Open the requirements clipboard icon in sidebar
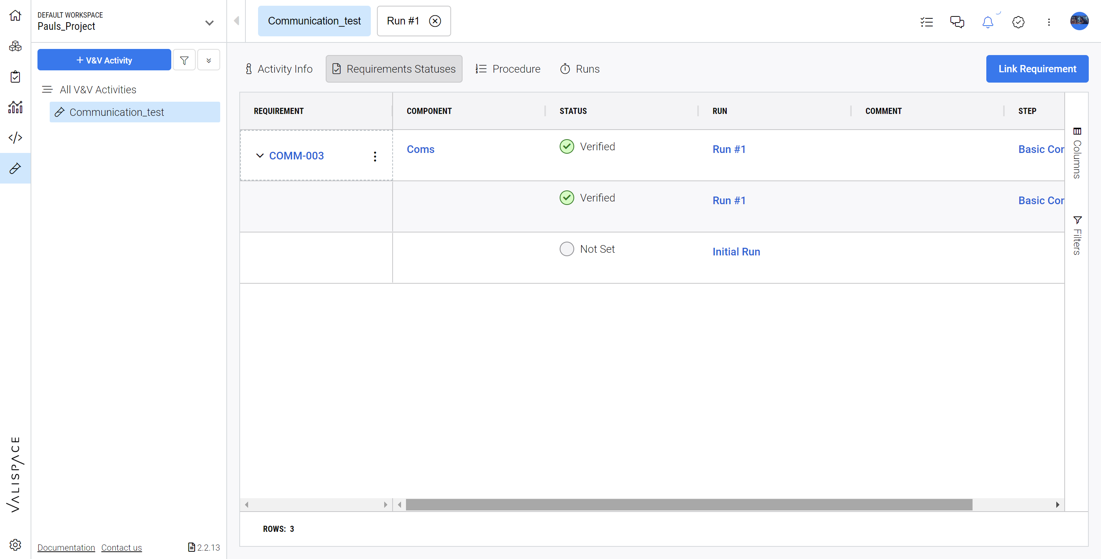Image resolution: width=1101 pixels, height=559 pixels. coord(15,77)
